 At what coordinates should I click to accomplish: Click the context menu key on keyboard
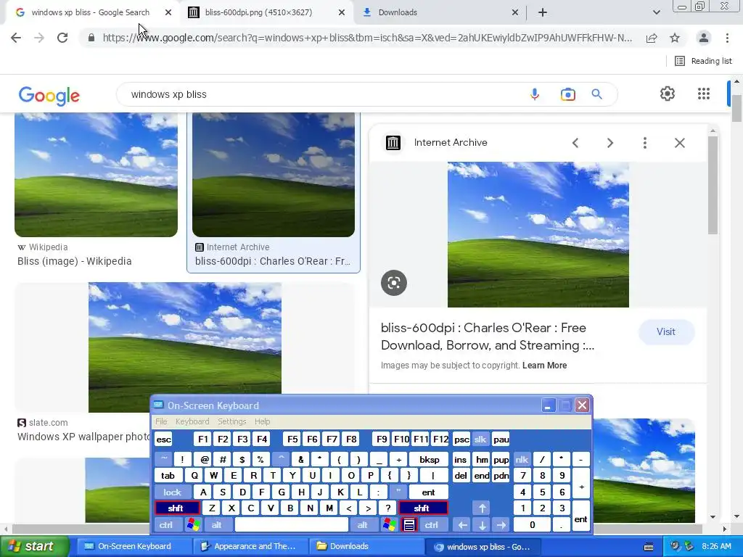(409, 525)
